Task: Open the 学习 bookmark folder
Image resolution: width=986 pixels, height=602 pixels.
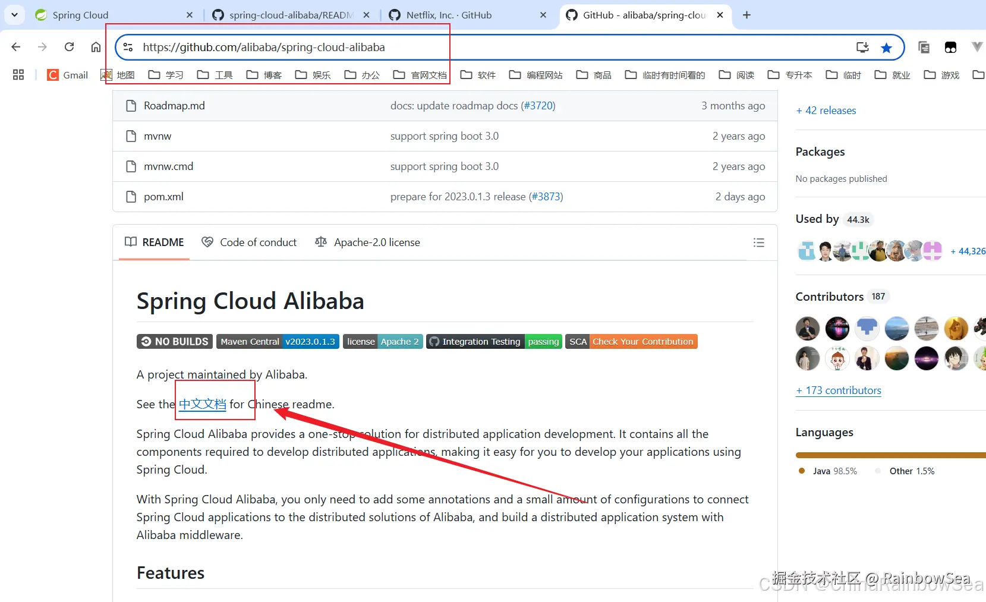Action: pyautogui.click(x=166, y=75)
